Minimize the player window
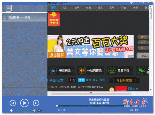 point(137,3)
